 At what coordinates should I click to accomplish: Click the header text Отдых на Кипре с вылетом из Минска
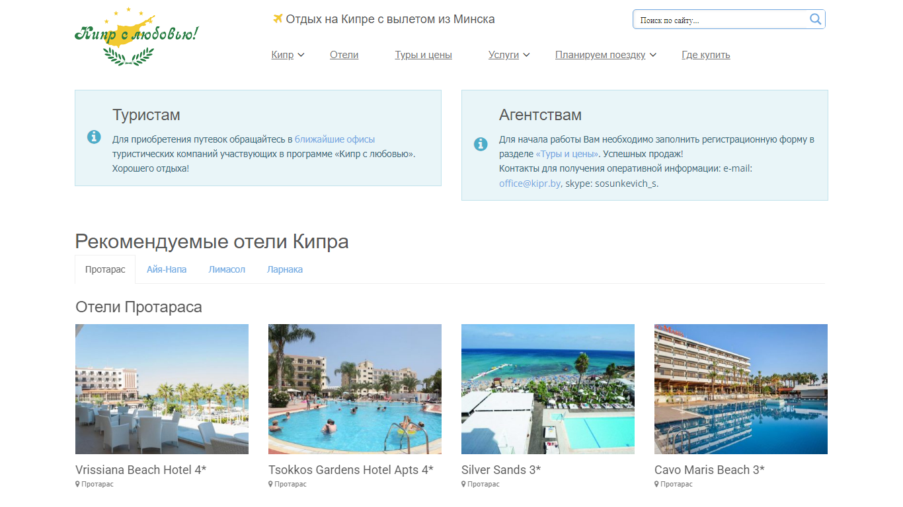tap(390, 19)
